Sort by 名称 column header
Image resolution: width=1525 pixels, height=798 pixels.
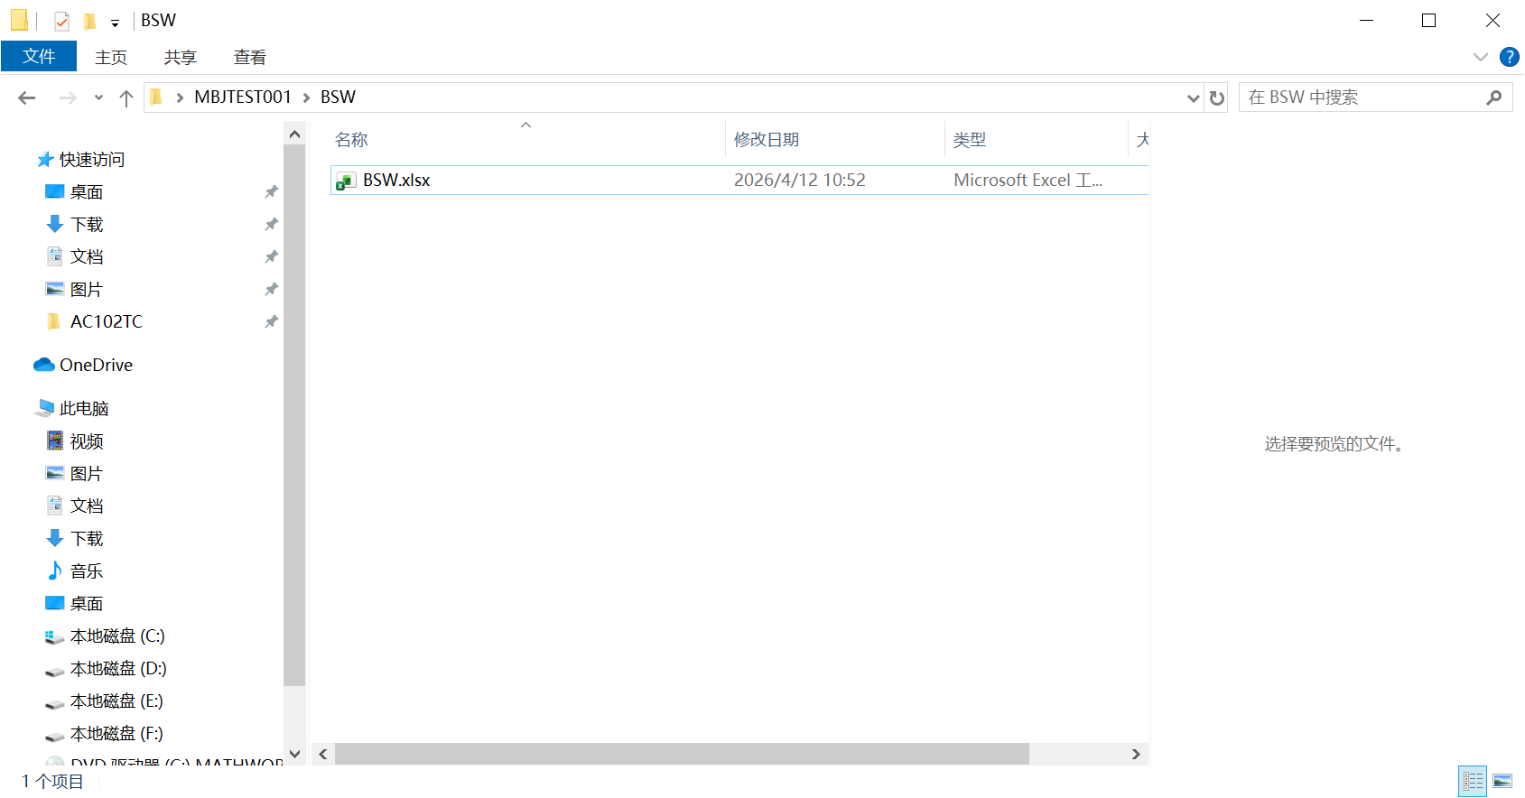pos(526,140)
